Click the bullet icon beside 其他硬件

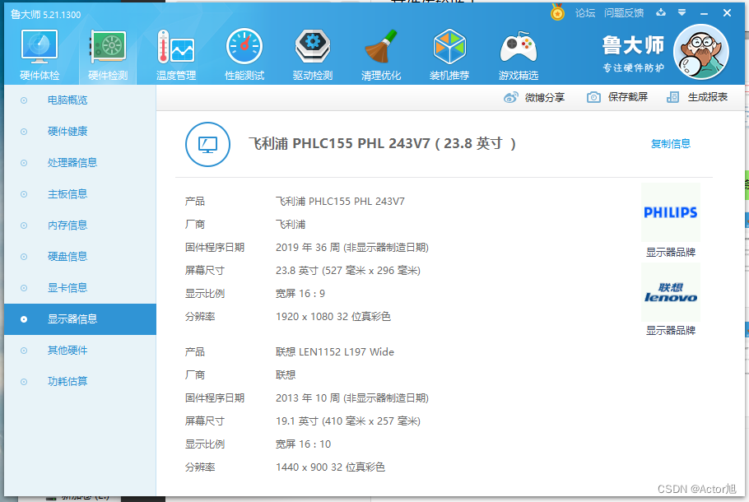[x=24, y=351]
